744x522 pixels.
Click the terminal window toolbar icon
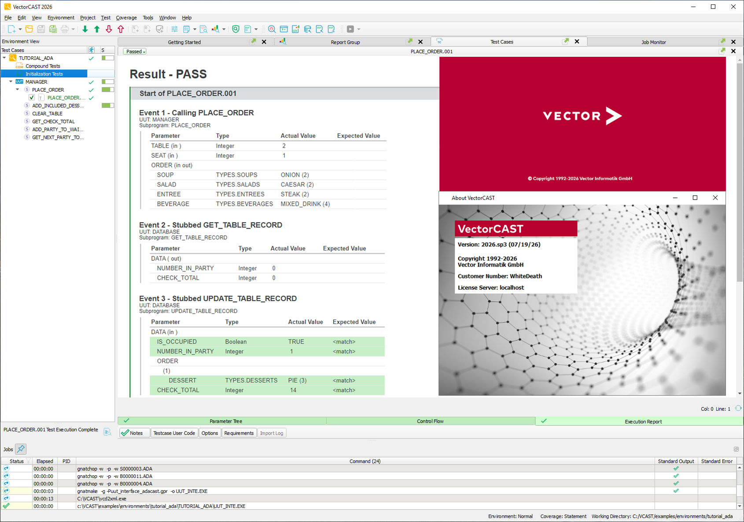click(x=284, y=29)
